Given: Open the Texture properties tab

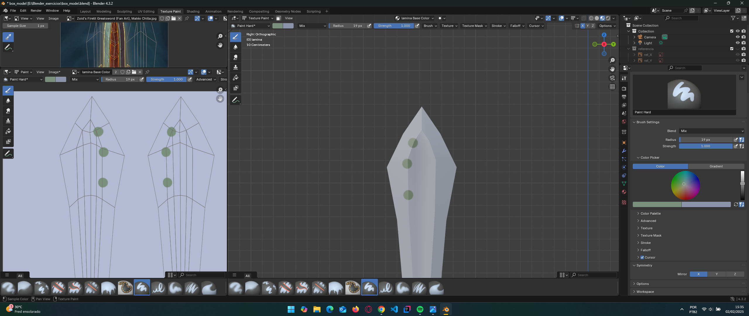Looking at the screenshot, I should tap(624, 202).
